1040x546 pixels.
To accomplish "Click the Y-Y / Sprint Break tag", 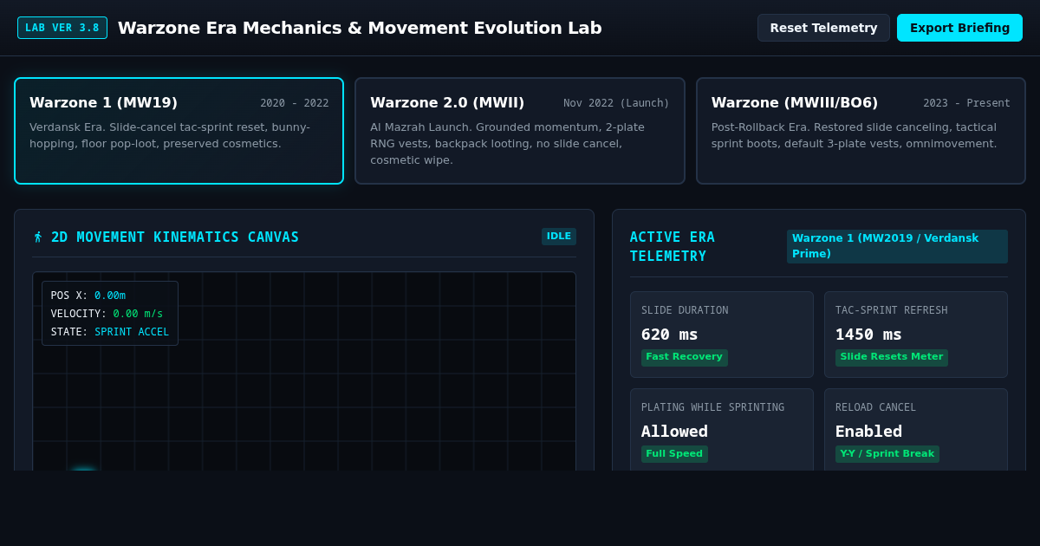I will (x=887, y=454).
